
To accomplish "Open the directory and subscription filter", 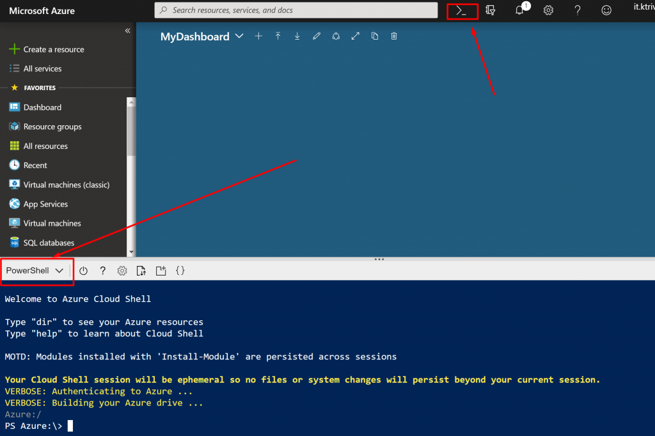I will pos(491,10).
